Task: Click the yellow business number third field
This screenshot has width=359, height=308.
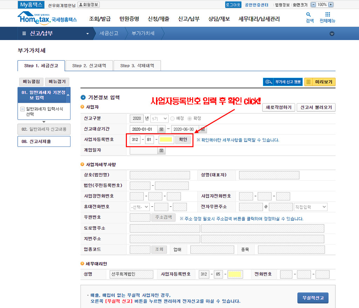Action: pyautogui.click(x=167, y=139)
